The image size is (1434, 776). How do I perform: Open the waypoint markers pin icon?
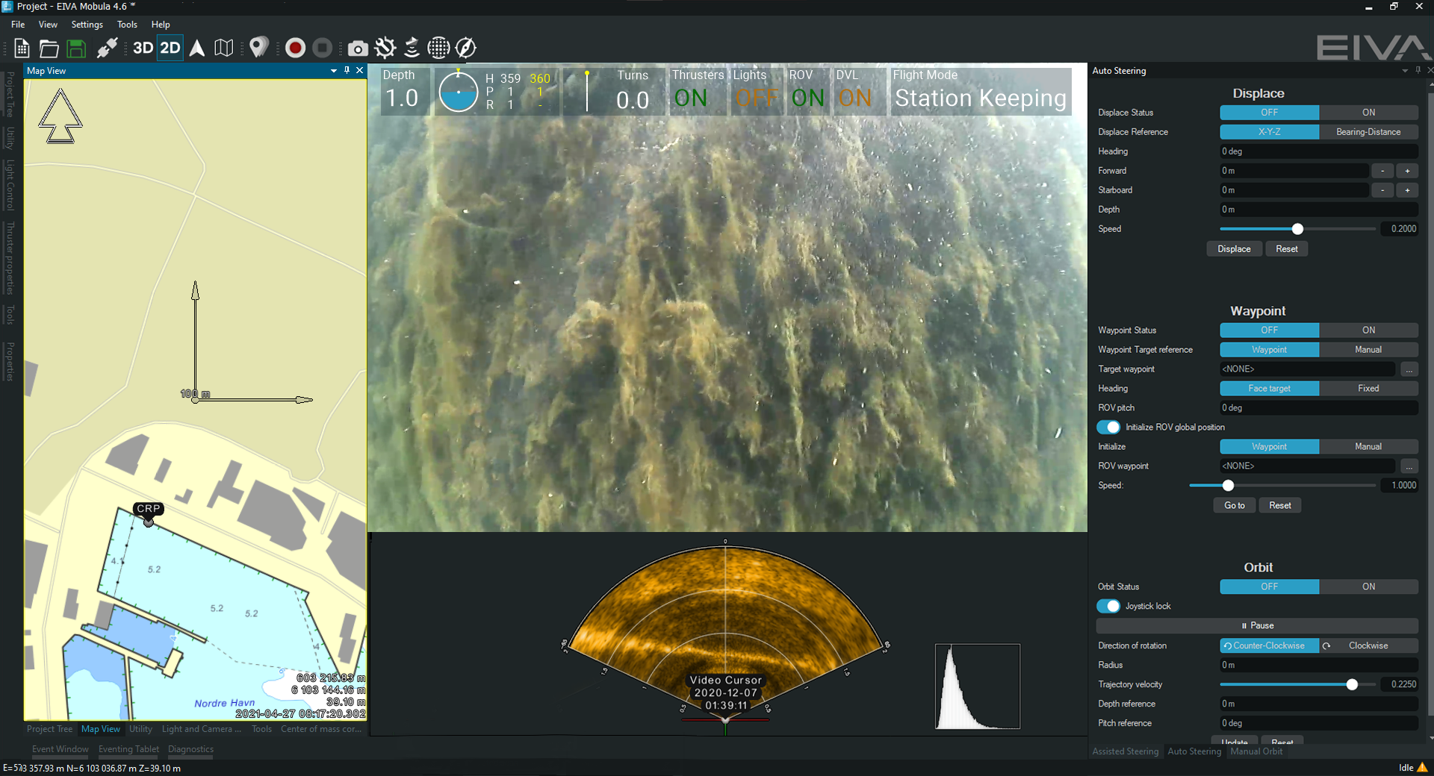point(258,48)
